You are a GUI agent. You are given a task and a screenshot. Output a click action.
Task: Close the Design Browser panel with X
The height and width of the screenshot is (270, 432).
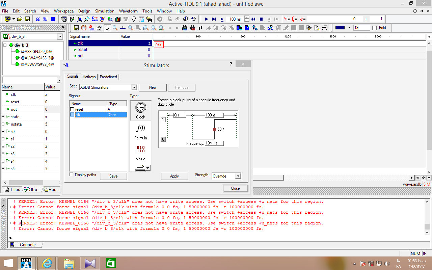tap(63, 28)
